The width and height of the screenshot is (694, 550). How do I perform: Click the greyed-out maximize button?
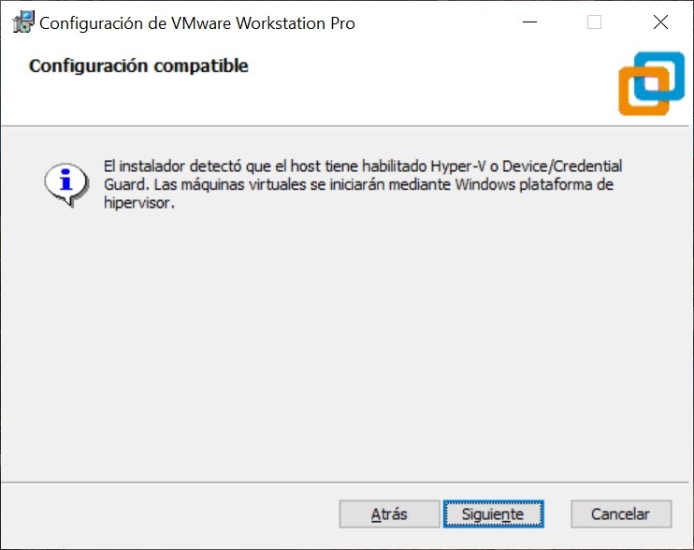(x=594, y=23)
